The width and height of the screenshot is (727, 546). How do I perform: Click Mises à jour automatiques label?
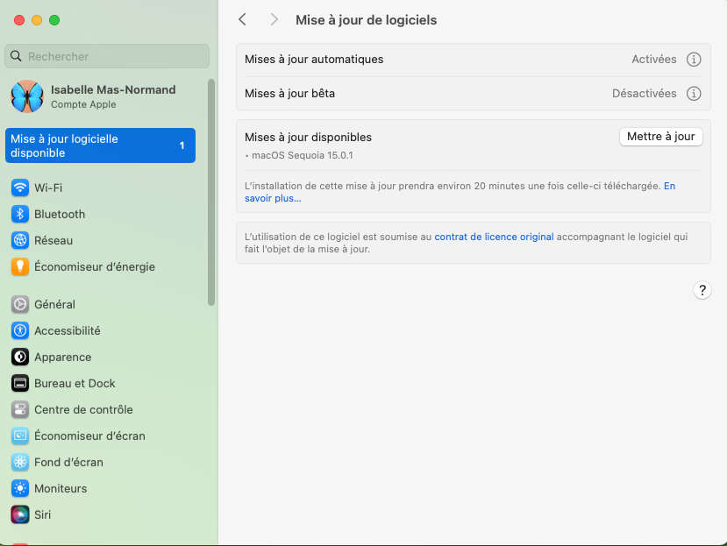pyautogui.click(x=314, y=60)
